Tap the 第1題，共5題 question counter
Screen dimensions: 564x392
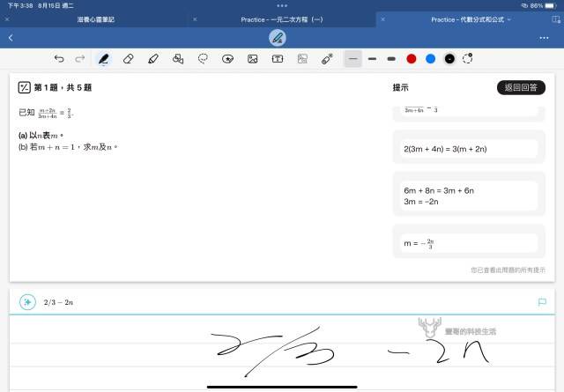point(63,87)
